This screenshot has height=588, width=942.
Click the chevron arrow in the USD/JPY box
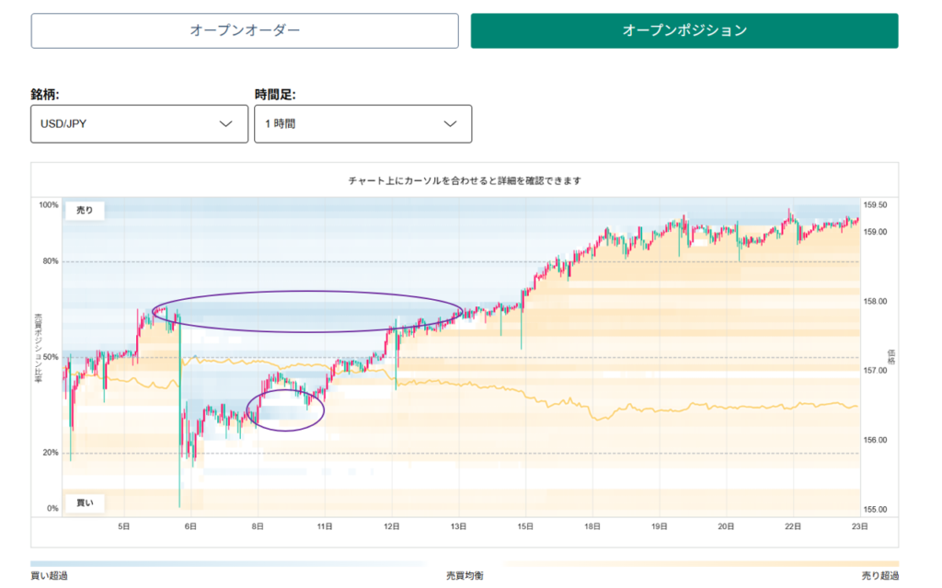(226, 124)
